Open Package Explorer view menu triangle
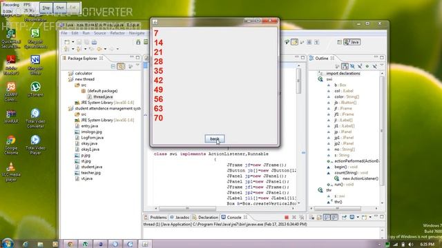 137,65
